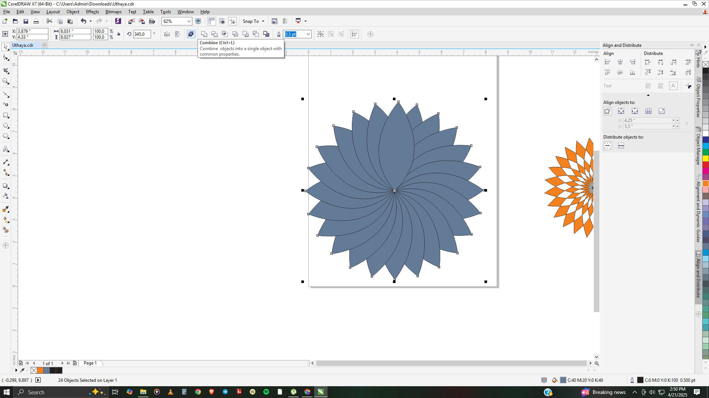Select the Crop tool

(x=6, y=70)
